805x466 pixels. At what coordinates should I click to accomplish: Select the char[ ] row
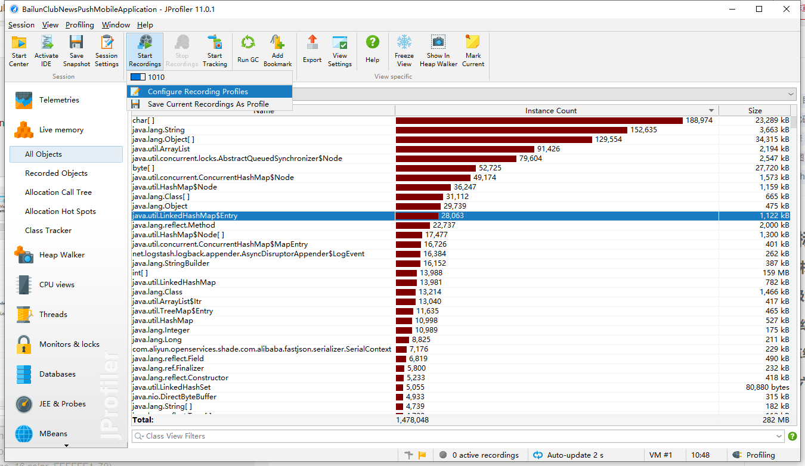tap(460, 120)
